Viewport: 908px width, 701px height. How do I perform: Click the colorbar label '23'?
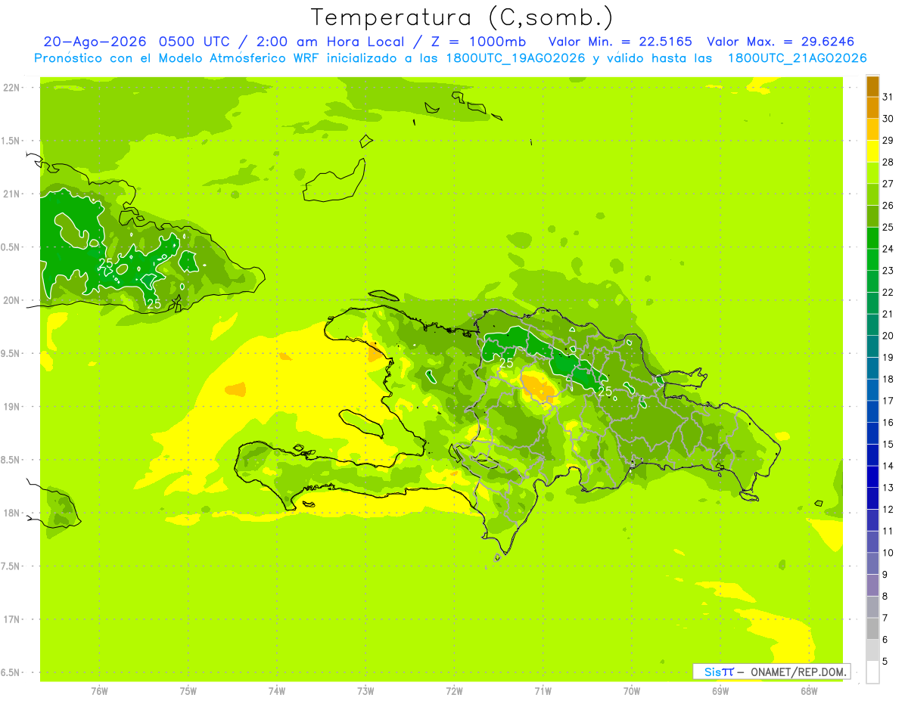pyautogui.click(x=888, y=271)
